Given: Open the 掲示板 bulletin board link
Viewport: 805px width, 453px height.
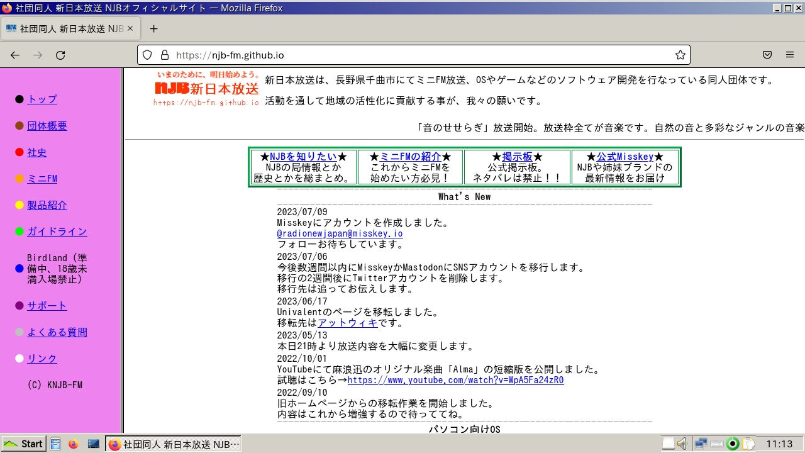Looking at the screenshot, I should (x=518, y=157).
